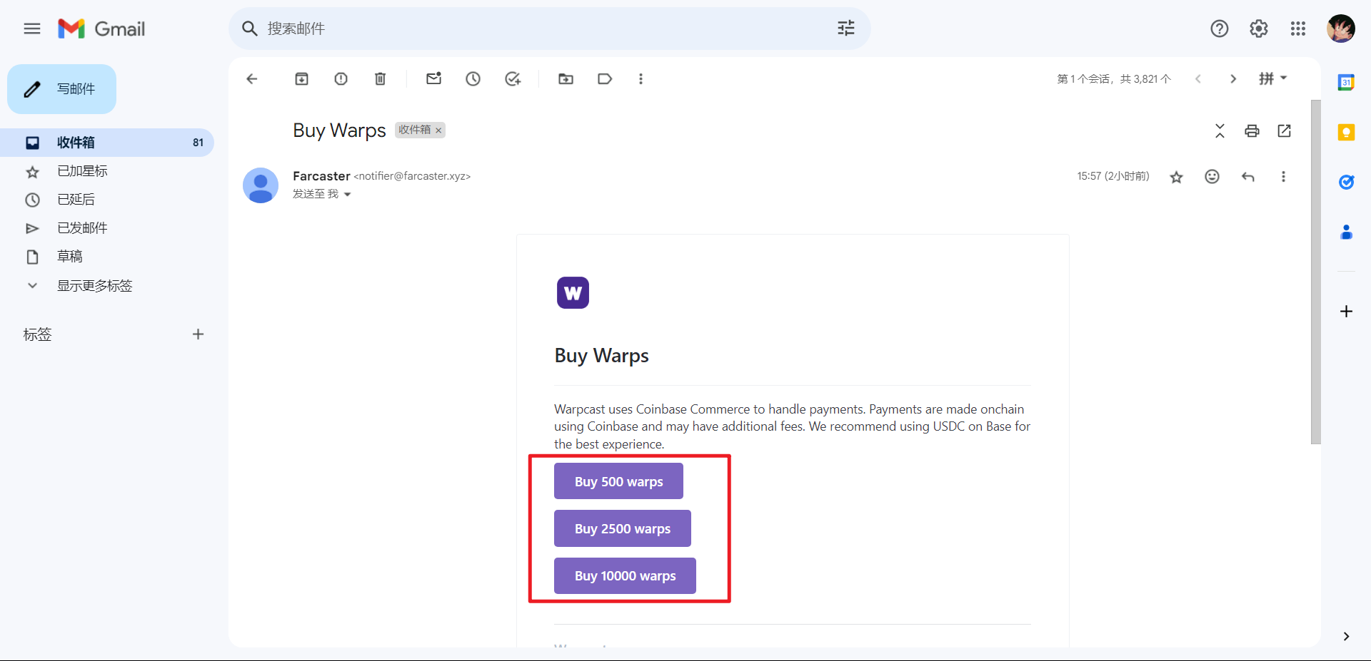Add email to Tasks

(513, 78)
